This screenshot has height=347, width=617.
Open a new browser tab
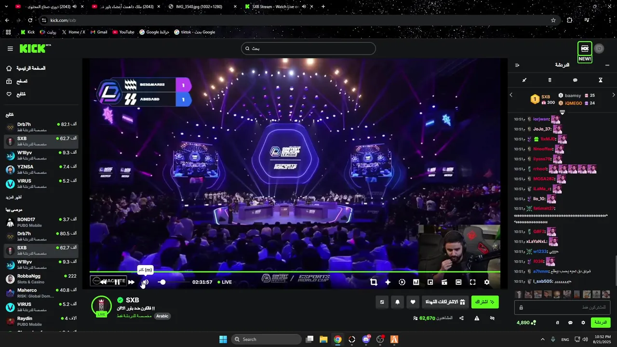[x=323, y=7]
